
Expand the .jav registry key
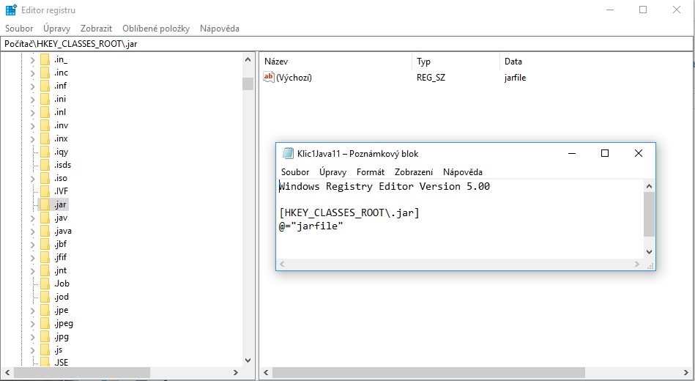click(32, 218)
